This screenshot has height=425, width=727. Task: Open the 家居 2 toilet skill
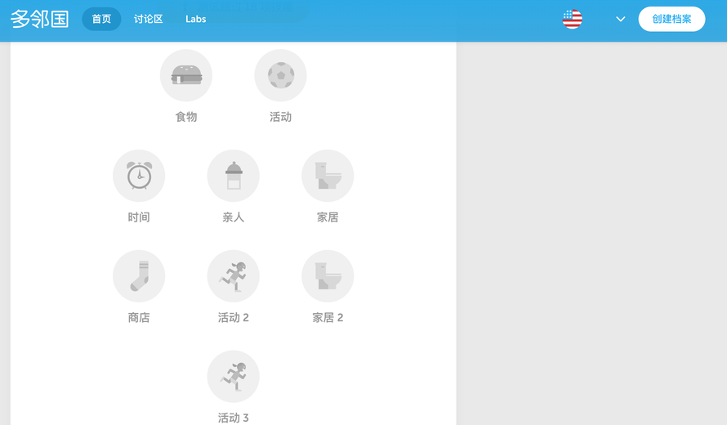[x=328, y=276]
